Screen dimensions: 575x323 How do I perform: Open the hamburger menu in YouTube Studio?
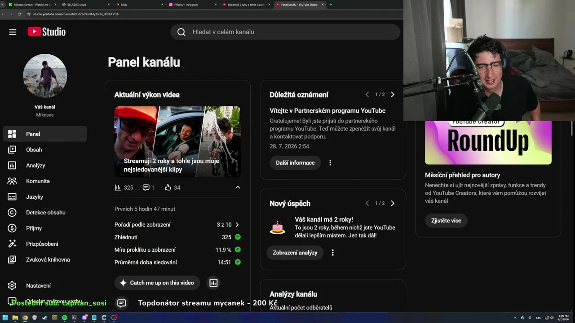click(13, 32)
